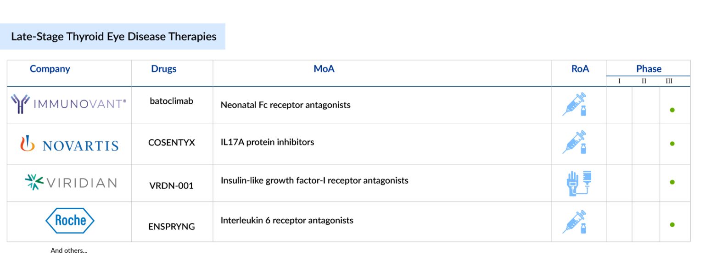The height and width of the screenshot is (262, 705).
Task: Click the Novartis company logo
Action: (x=69, y=145)
